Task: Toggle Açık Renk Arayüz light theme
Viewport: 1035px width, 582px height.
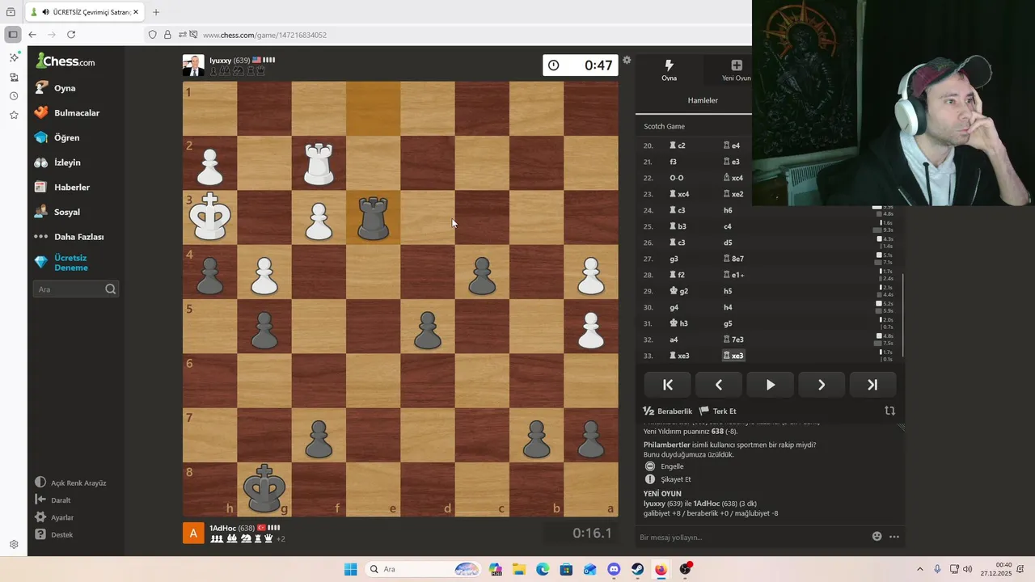Action: (70, 483)
